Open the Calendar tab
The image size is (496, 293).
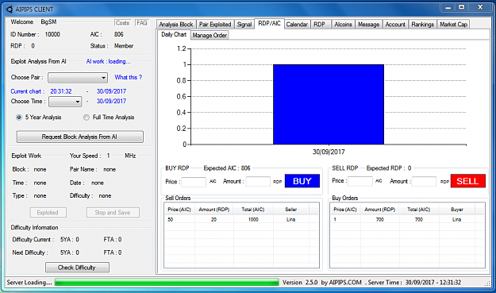click(297, 25)
